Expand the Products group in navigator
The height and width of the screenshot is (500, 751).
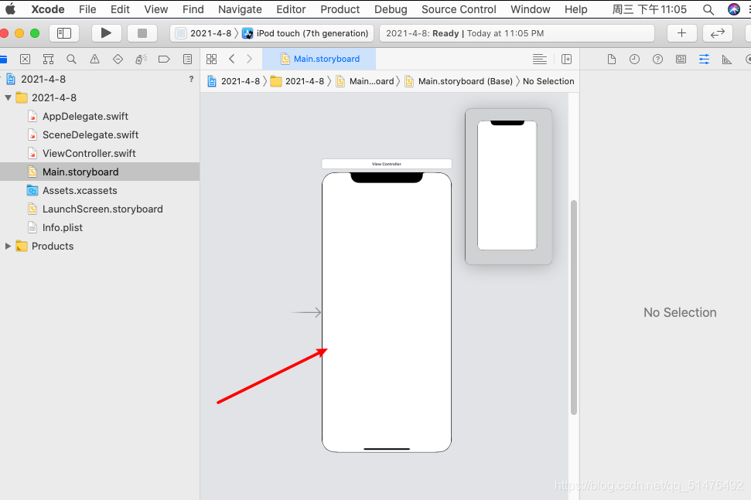click(9, 246)
